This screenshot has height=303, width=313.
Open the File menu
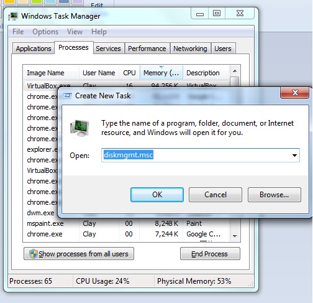[18, 32]
